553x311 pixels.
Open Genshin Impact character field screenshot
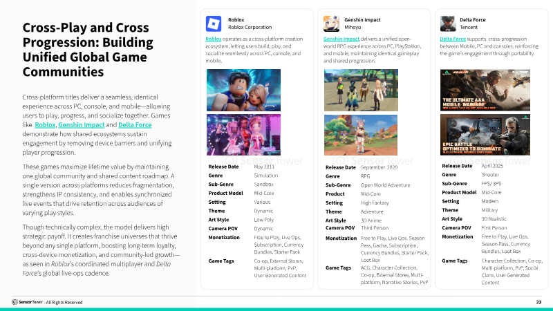point(361,135)
